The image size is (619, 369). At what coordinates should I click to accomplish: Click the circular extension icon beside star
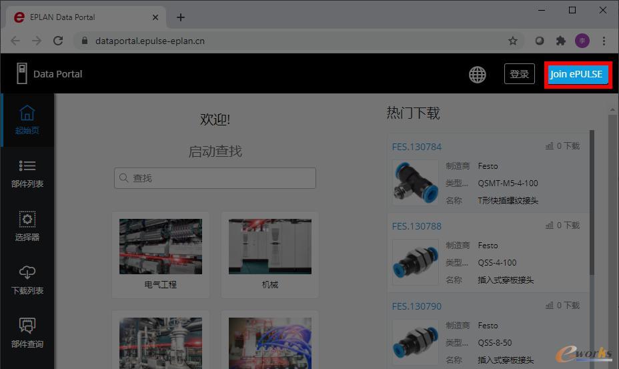pyautogui.click(x=539, y=41)
